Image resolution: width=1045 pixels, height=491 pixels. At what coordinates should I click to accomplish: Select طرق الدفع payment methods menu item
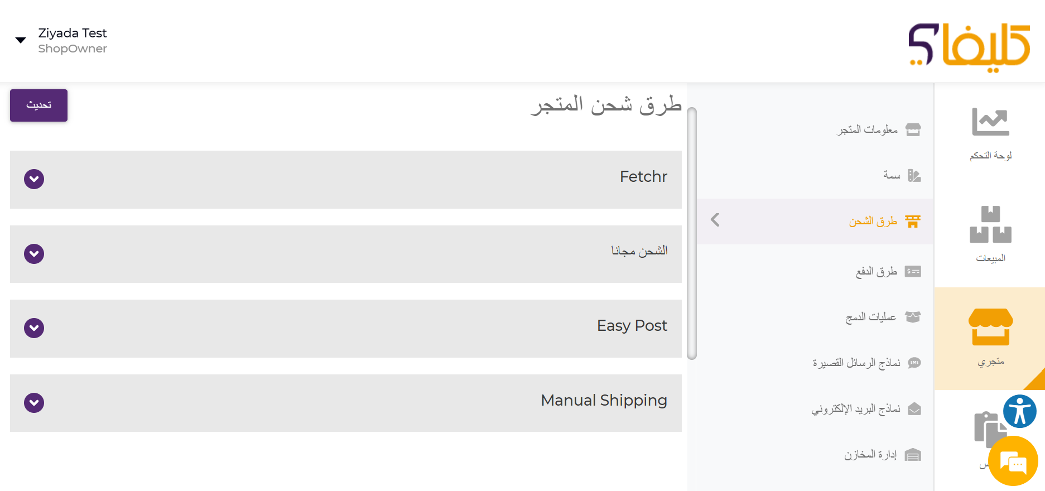point(876,272)
